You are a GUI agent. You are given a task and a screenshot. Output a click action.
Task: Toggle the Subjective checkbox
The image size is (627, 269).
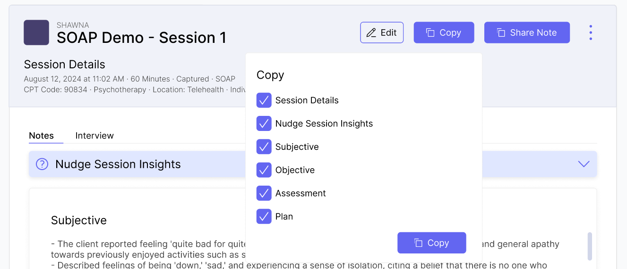pyautogui.click(x=264, y=147)
